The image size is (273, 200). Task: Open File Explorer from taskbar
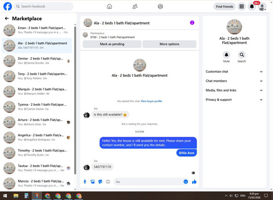pos(16,196)
